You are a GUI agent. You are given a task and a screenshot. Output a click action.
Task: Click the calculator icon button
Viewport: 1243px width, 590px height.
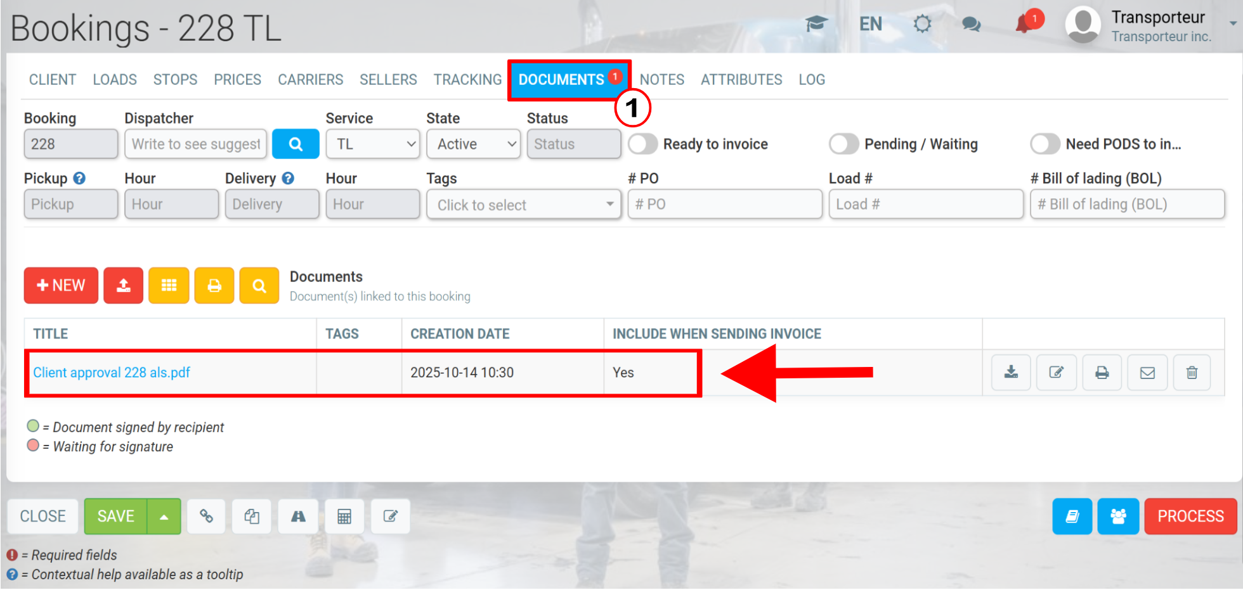[344, 516]
